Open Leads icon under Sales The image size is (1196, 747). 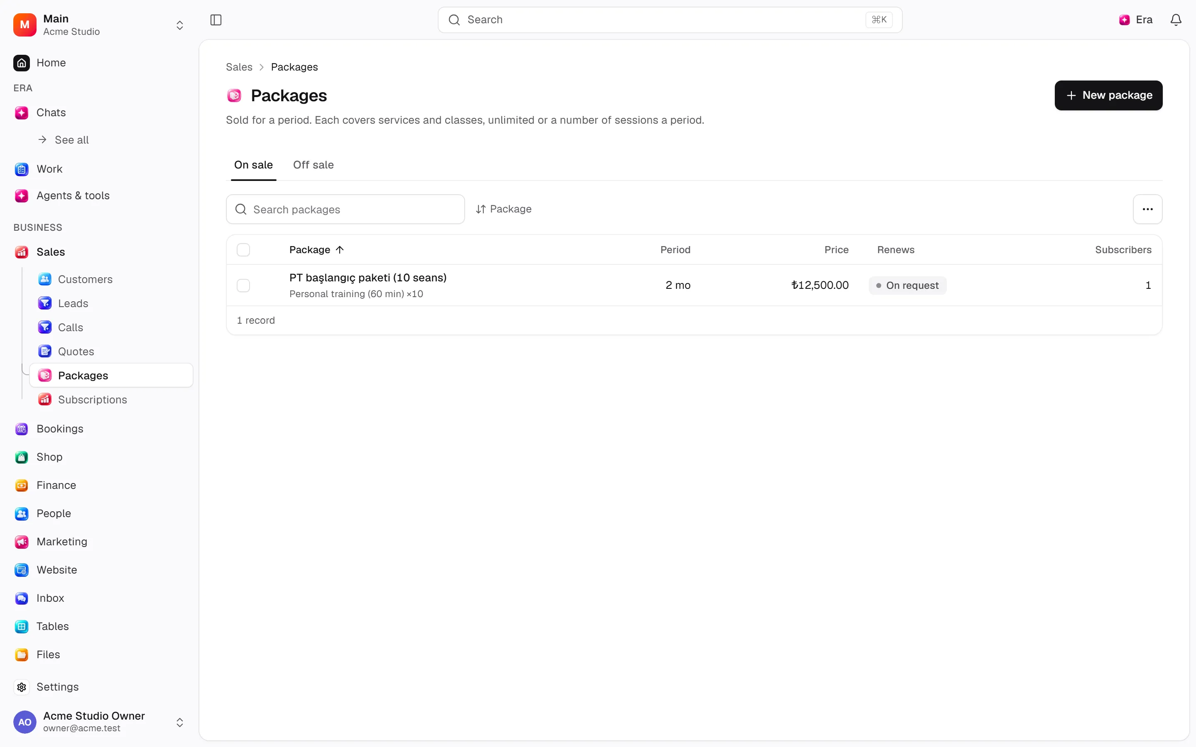[45, 303]
